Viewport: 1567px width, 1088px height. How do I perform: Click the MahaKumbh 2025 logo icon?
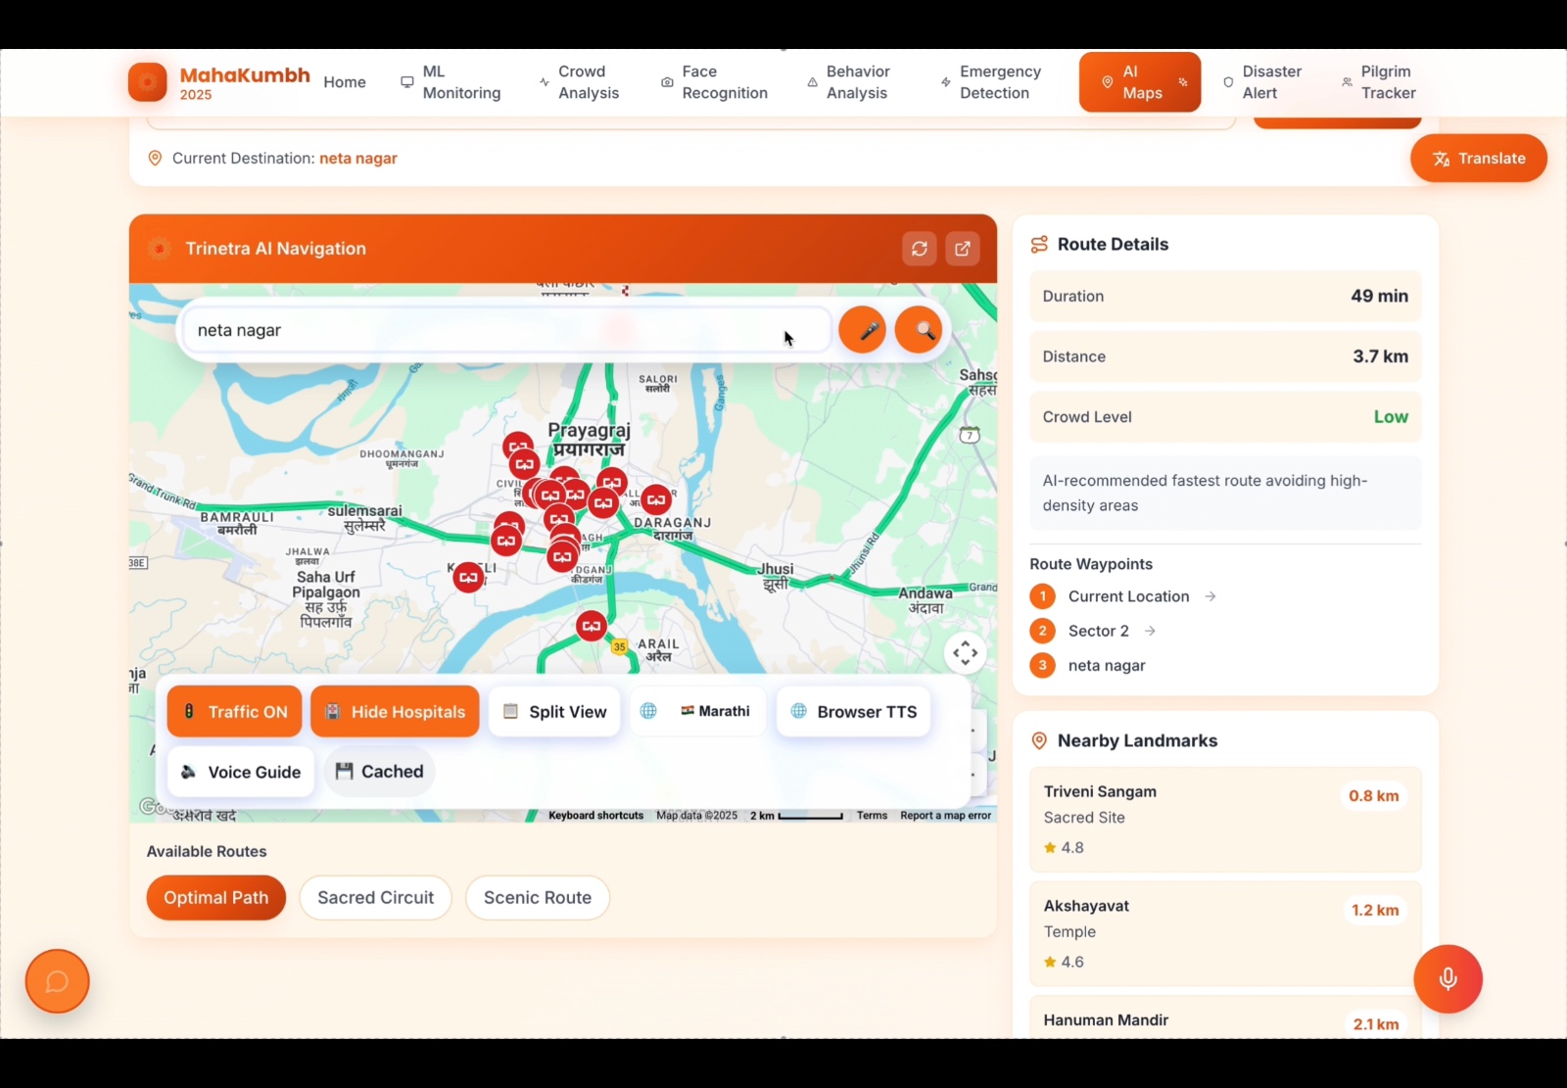click(147, 82)
